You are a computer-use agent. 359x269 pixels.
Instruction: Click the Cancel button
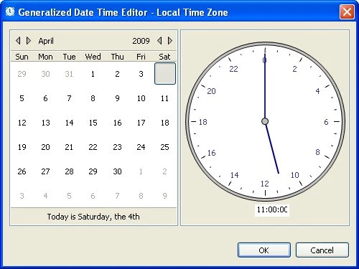tap(322, 250)
